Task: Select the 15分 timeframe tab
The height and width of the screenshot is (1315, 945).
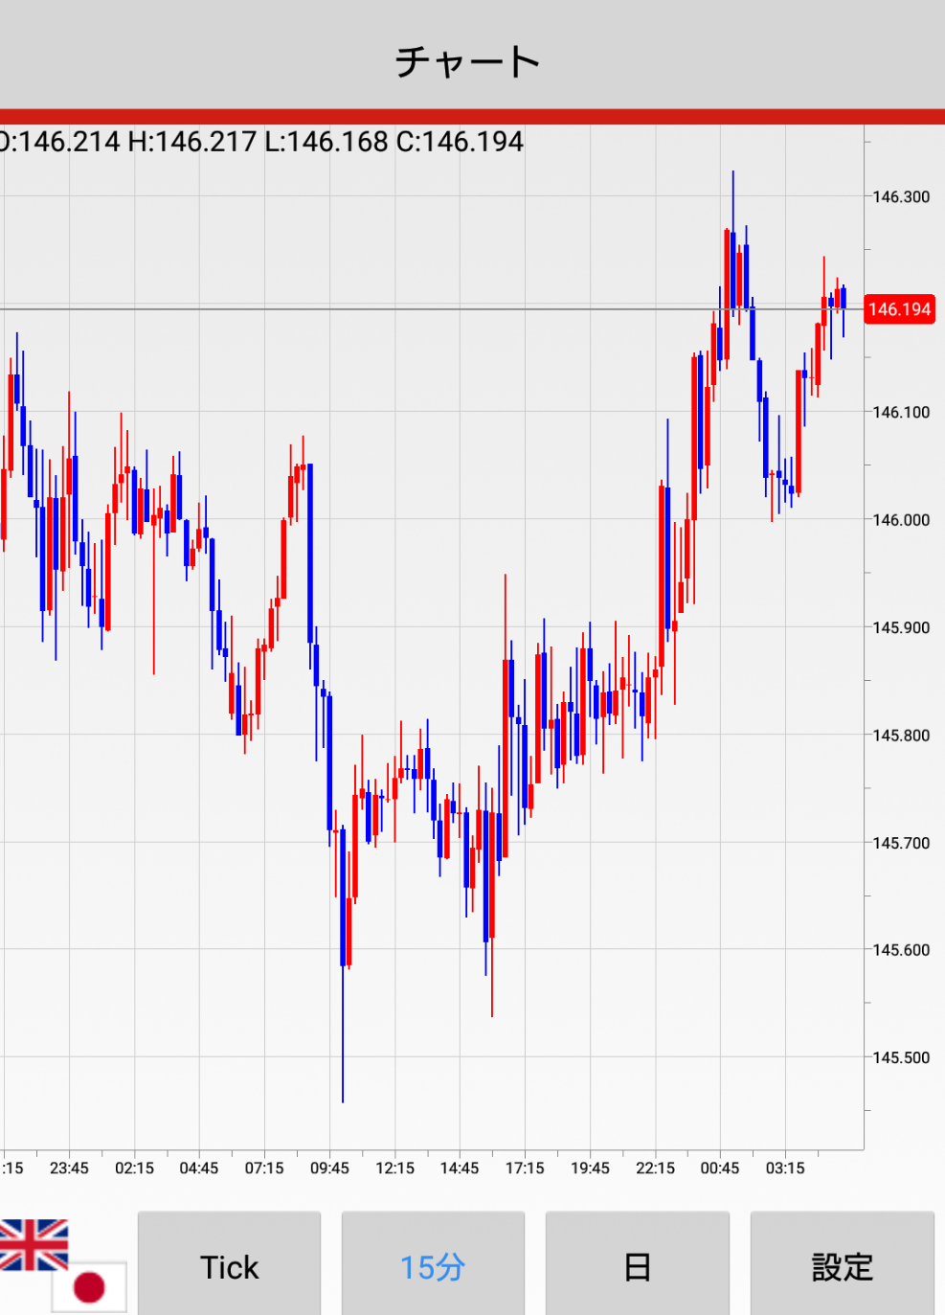Action: [x=433, y=1266]
